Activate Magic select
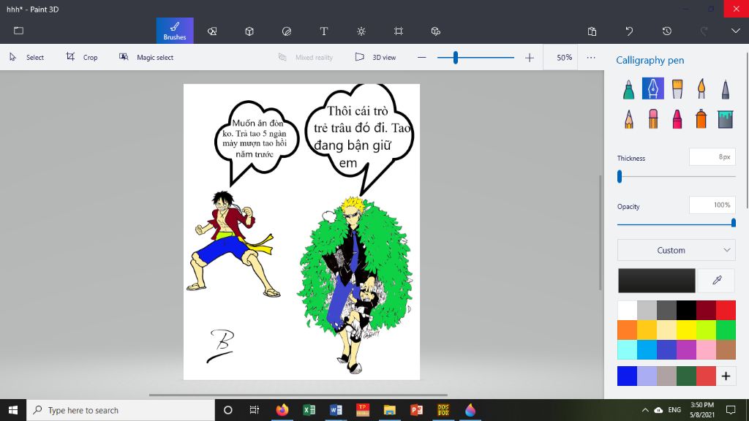The image size is (749, 421). point(146,57)
